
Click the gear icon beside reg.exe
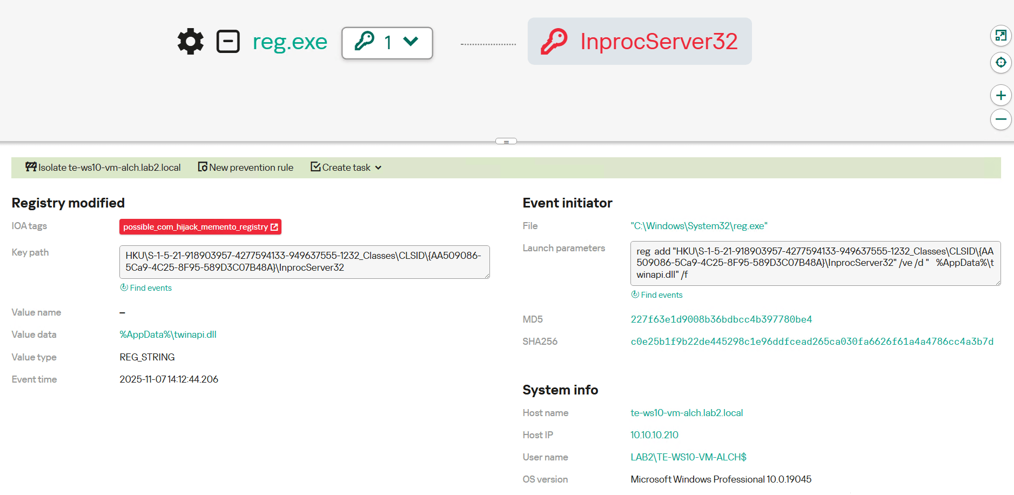(x=190, y=42)
